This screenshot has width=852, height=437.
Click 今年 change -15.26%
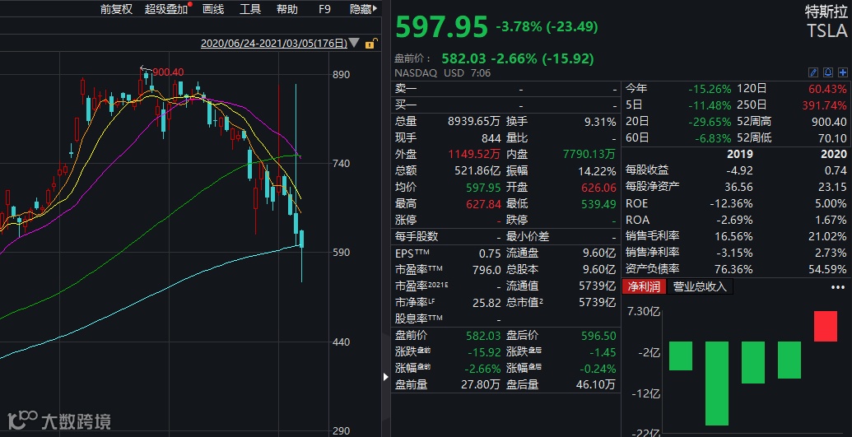coord(710,89)
